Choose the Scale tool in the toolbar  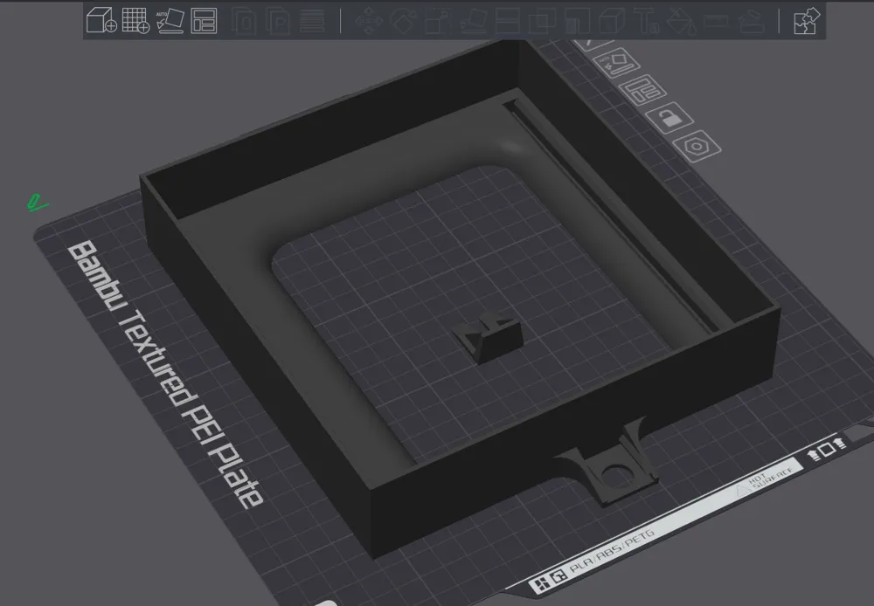438,21
